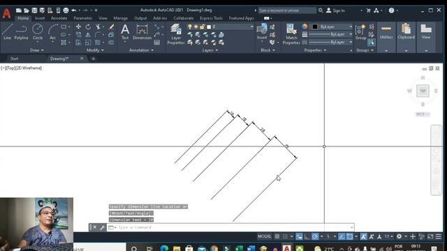447x251 pixels.
Task: Toggle dynamic input in status bar
Action: coord(299,236)
